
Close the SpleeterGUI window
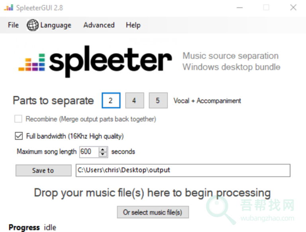[x=293, y=8]
